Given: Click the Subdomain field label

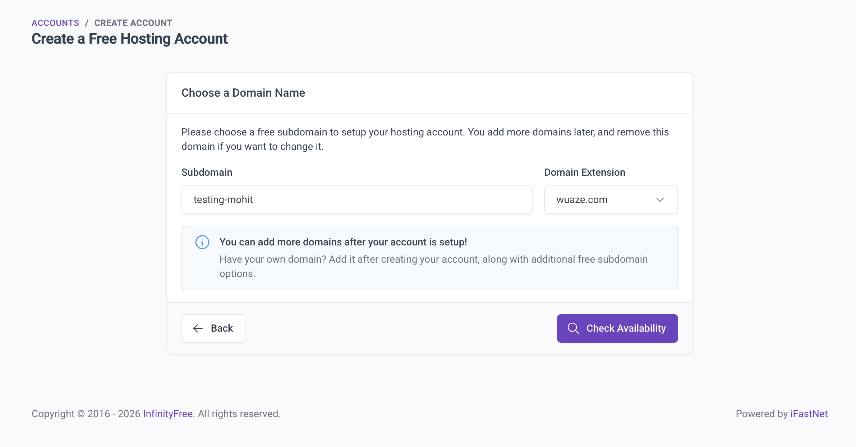Looking at the screenshot, I should 207,172.
